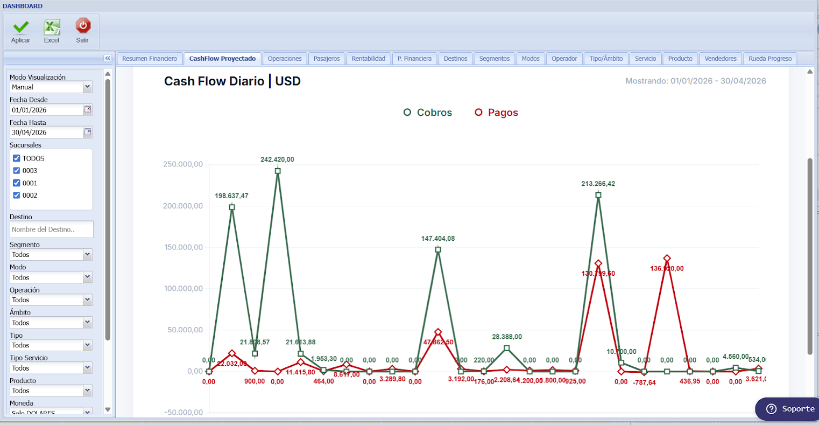The image size is (819, 425).
Task: Click the Soporte help question-mark icon
Action: [771, 409]
